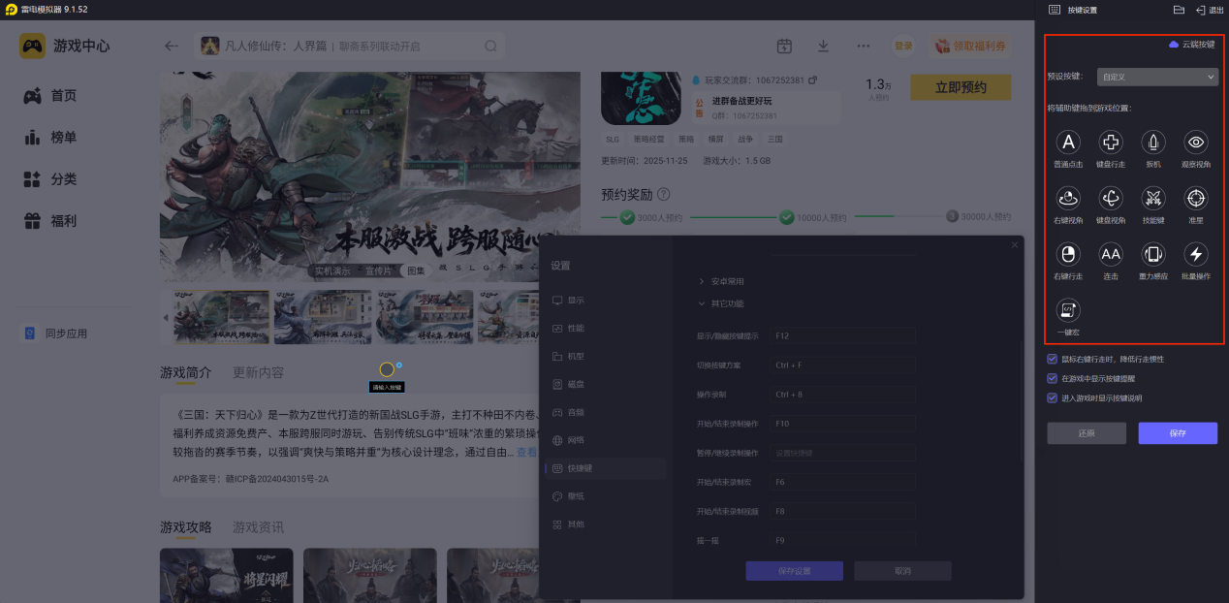This screenshot has height=603, width=1229.
Task: Select the 技能键 crossed-swords tool
Action: tap(1153, 199)
